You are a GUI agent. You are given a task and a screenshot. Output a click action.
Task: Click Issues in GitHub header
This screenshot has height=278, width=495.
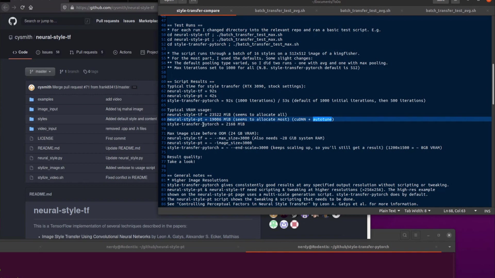coord(129,21)
